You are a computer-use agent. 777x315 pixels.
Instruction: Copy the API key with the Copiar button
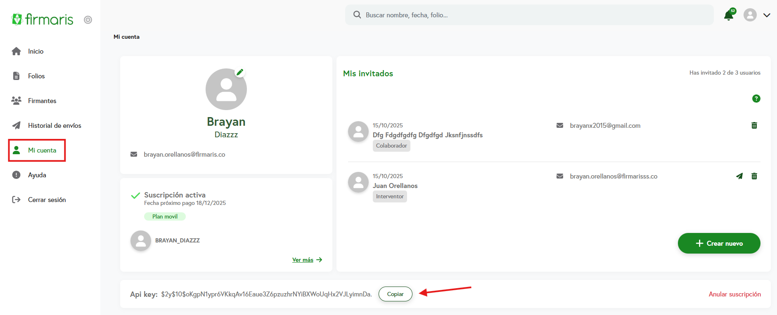pos(395,294)
